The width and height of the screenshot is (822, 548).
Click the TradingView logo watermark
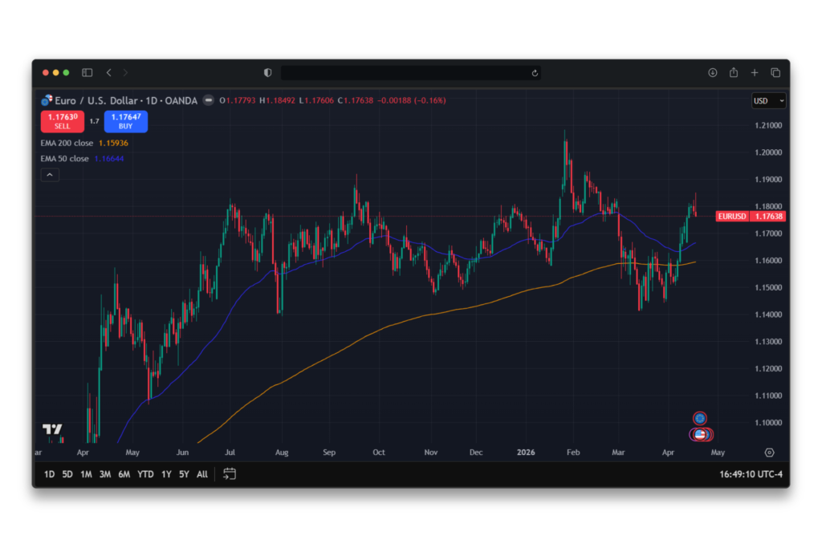click(x=52, y=431)
